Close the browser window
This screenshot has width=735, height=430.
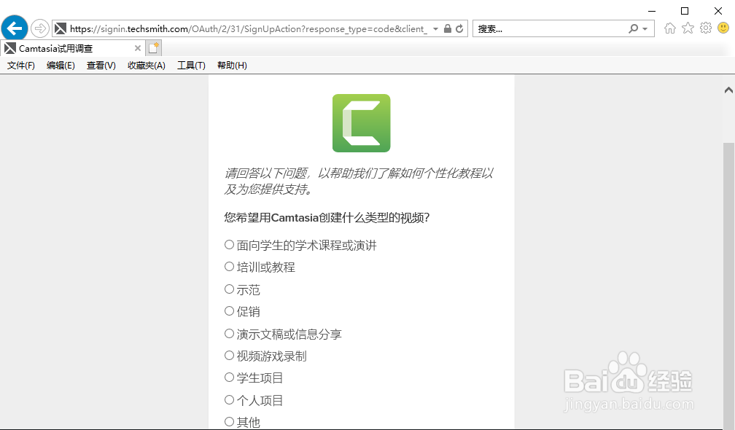click(x=718, y=11)
